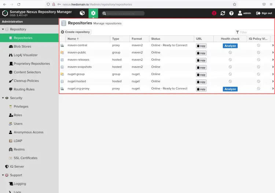Sort by the Name column header
This screenshot has height=193, width=275.
pyautogui.click(x=88, y=39)
